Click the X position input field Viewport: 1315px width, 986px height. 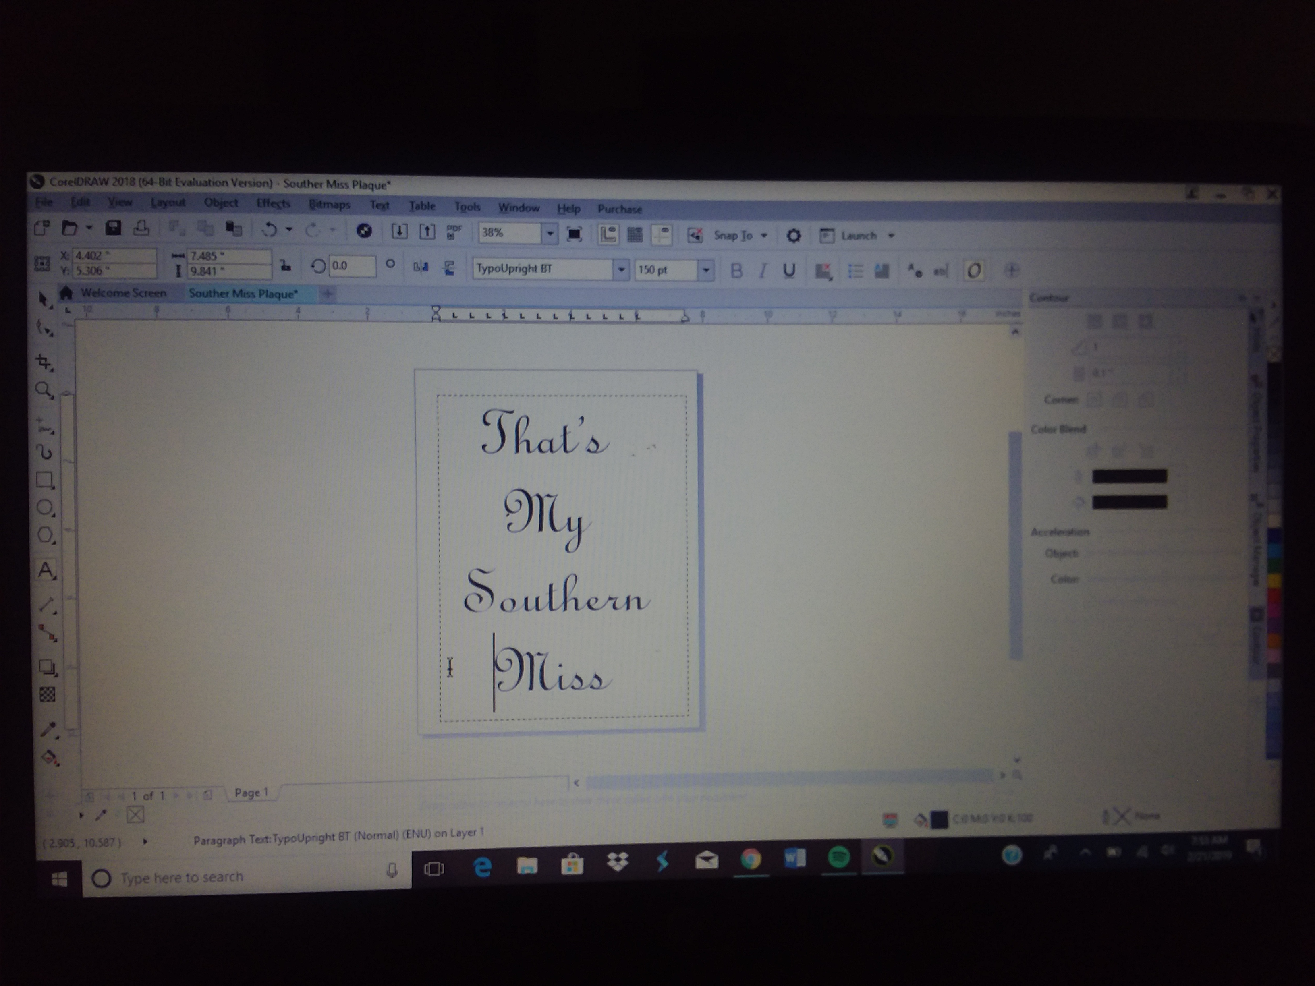coord(114,256)
